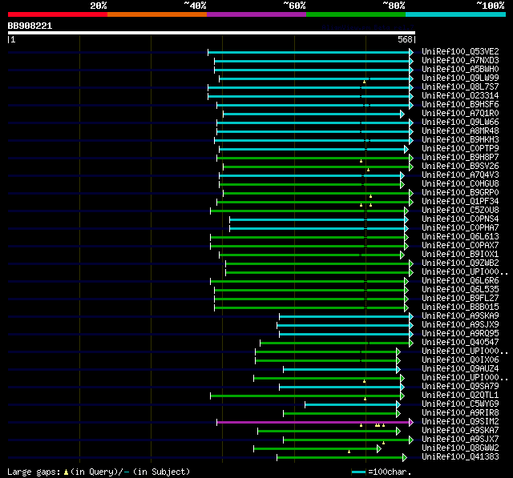Viewport: 513px width, 478px height.
Task: Choose the UniRef100_B9GRP0 subject name
Action: [x=460, y=193]
